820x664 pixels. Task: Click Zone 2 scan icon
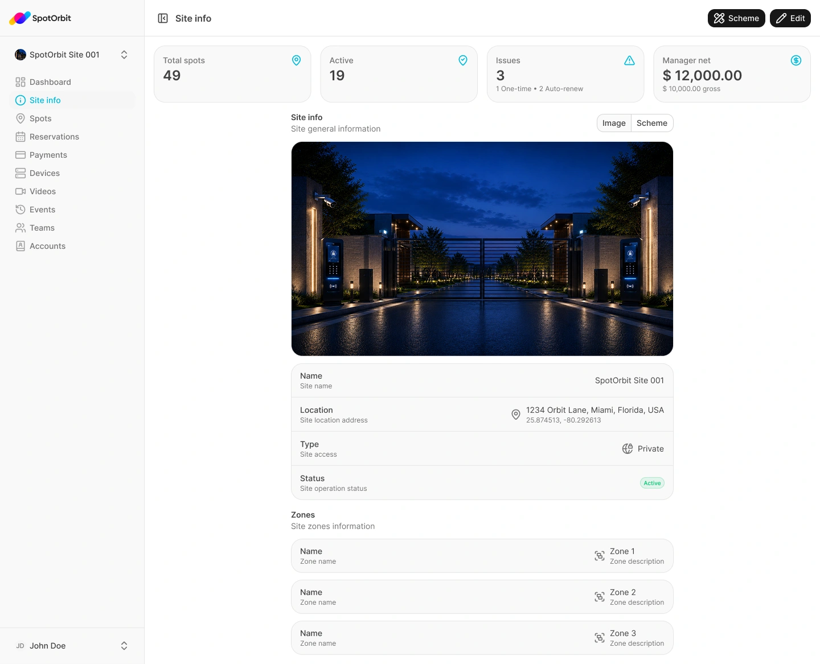(x=600, y=597)
